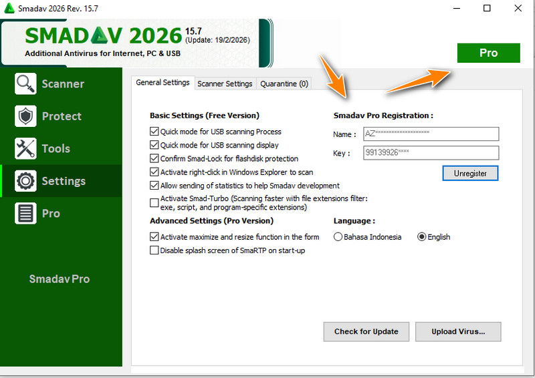The image size is (535, 378).
Task: Click the Settings label in the sidebar
Action: [64, 181]
